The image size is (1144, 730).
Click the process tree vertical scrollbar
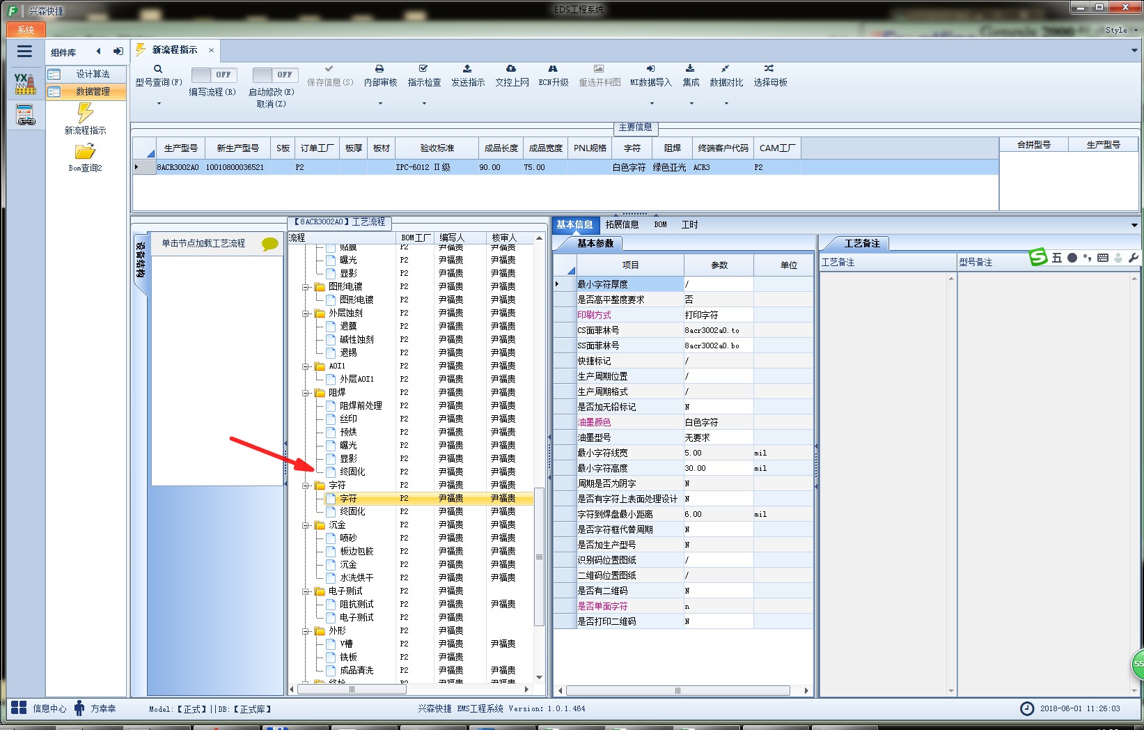pyautogui.click(x=539, y=557)
